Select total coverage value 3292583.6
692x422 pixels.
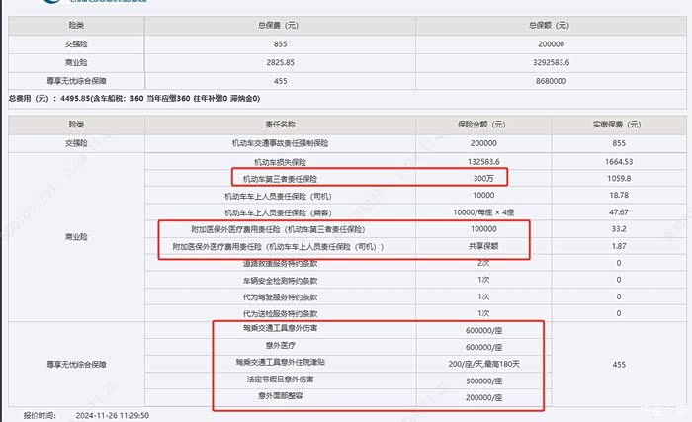click(551, 62)
